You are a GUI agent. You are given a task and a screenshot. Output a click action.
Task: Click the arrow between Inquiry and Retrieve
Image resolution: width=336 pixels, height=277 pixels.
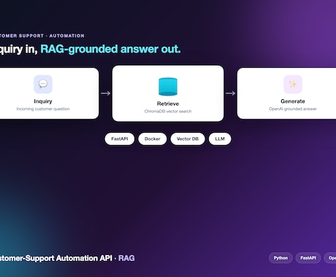point(106,93)
